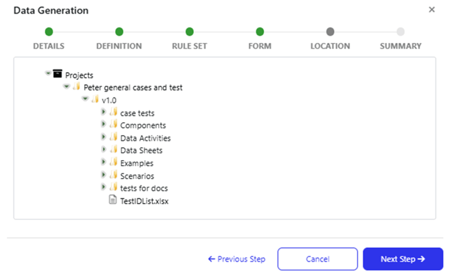Click the TestIDList.xlsx file icon
Viewport: 451px width, 279px height.
tap(113, 200)
